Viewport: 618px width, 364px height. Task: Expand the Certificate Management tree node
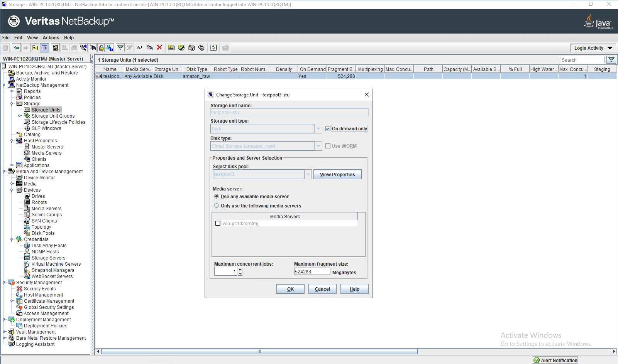(x=12, y=301)
